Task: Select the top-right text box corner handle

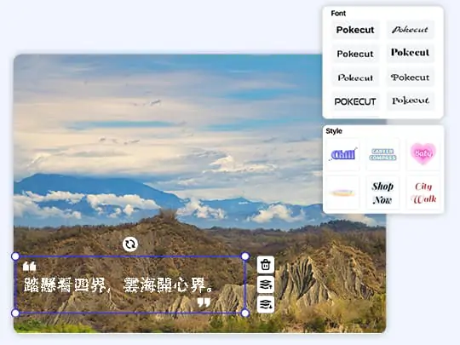Action: 245,256
